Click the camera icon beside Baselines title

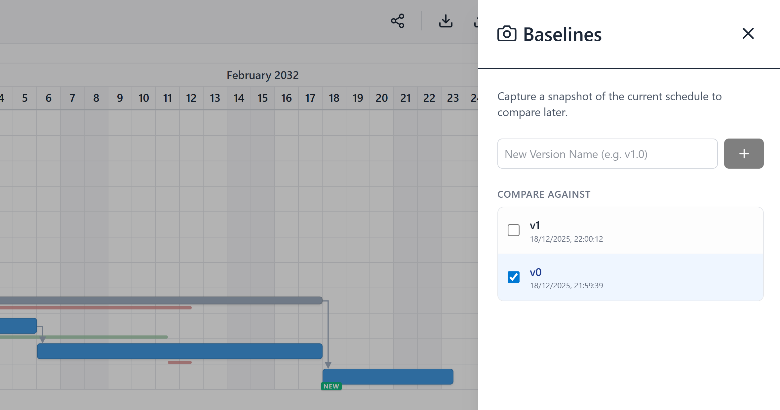506,33
